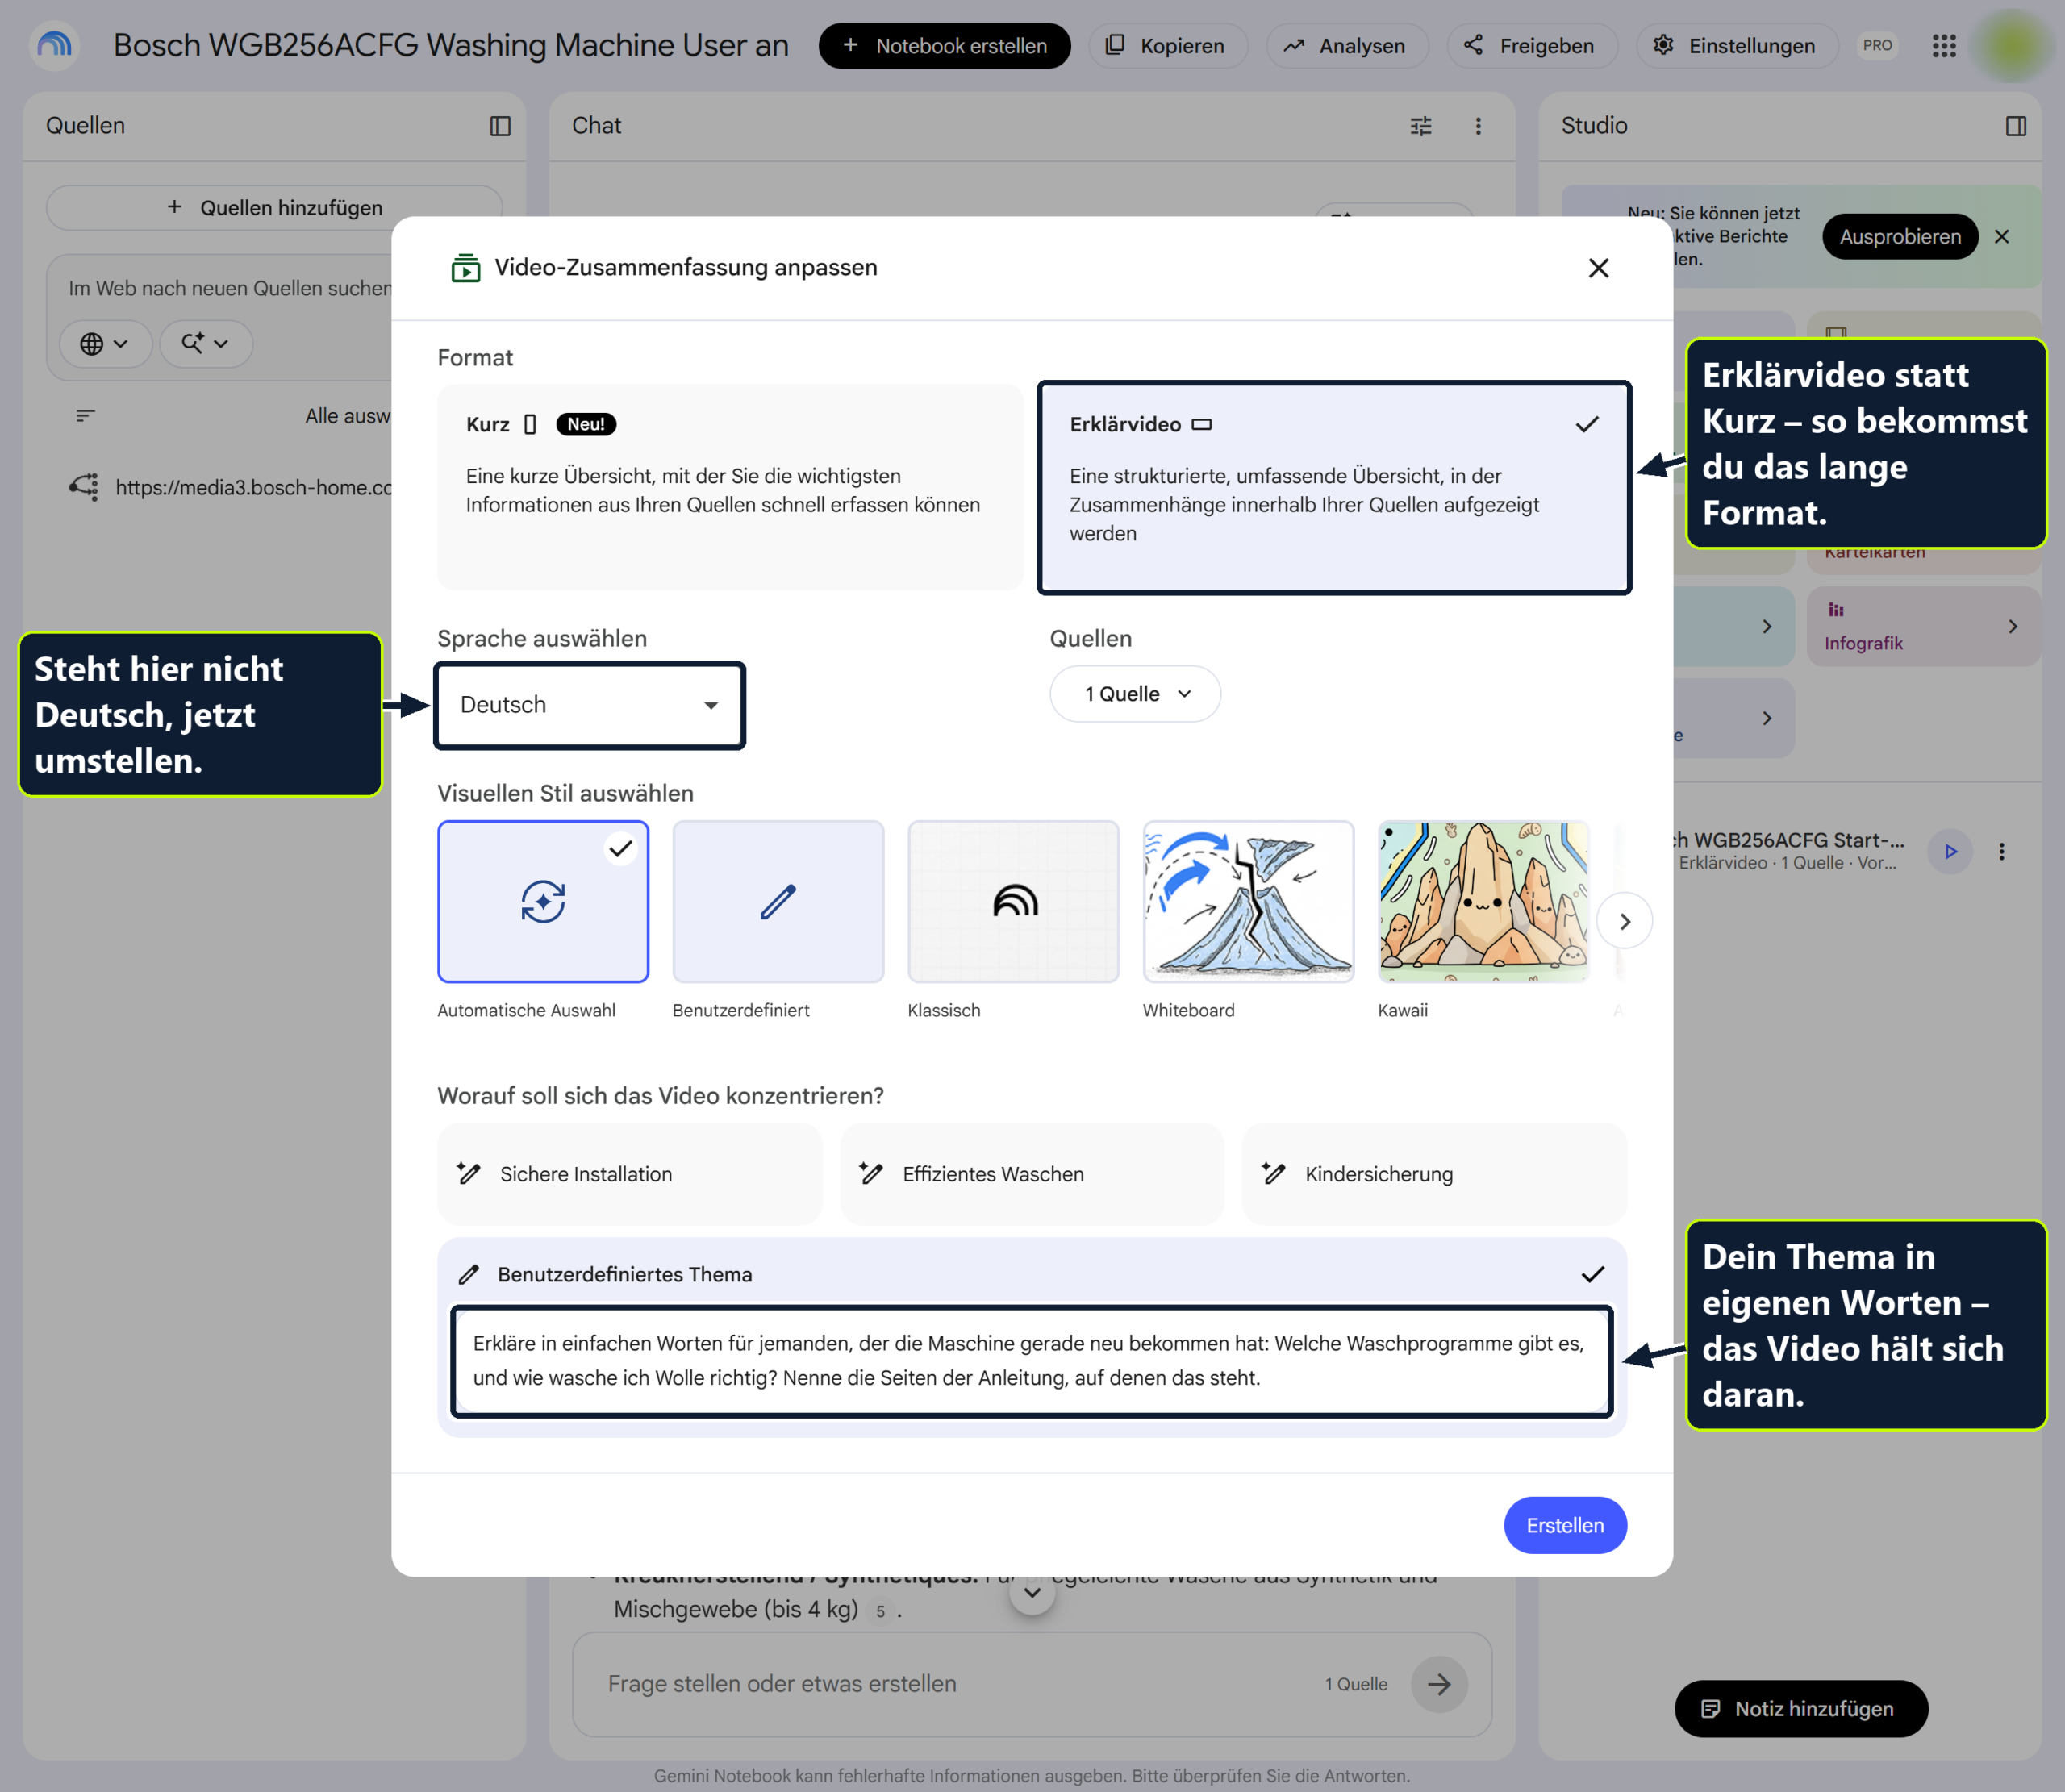This screenshot has width=2065, height=1792.
Task: Pick the Kindersicherung focus suggestion
Action: tap(1434, 1174)
